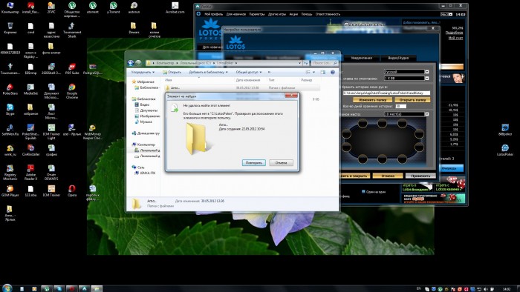The width and height of the screenshot is (520, 292).
Task: Open the '10 мест' seats dropdown
Action: 427,114
